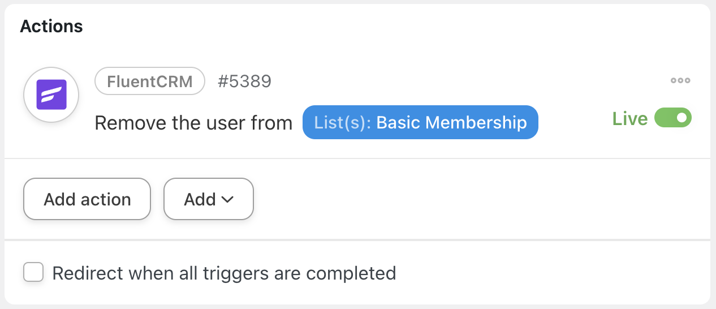
Task: Click the "Basic Membership" value text
Action: (451, 122)
